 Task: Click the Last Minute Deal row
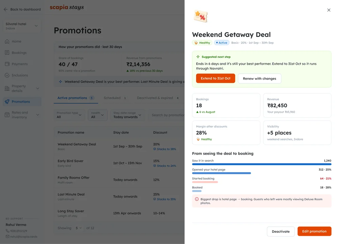point(119,197)
